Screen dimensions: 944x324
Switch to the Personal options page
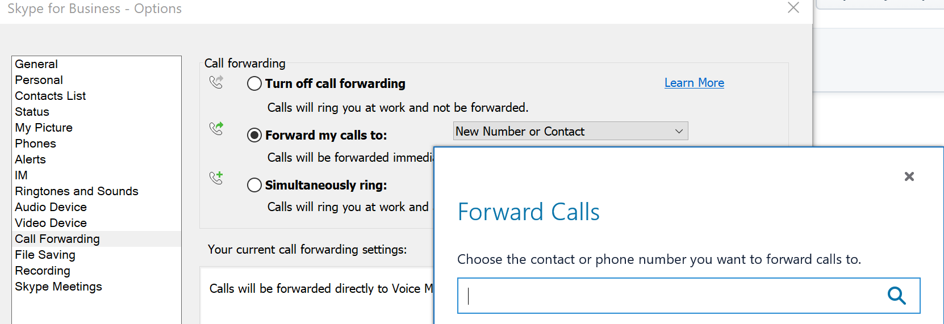39,80
